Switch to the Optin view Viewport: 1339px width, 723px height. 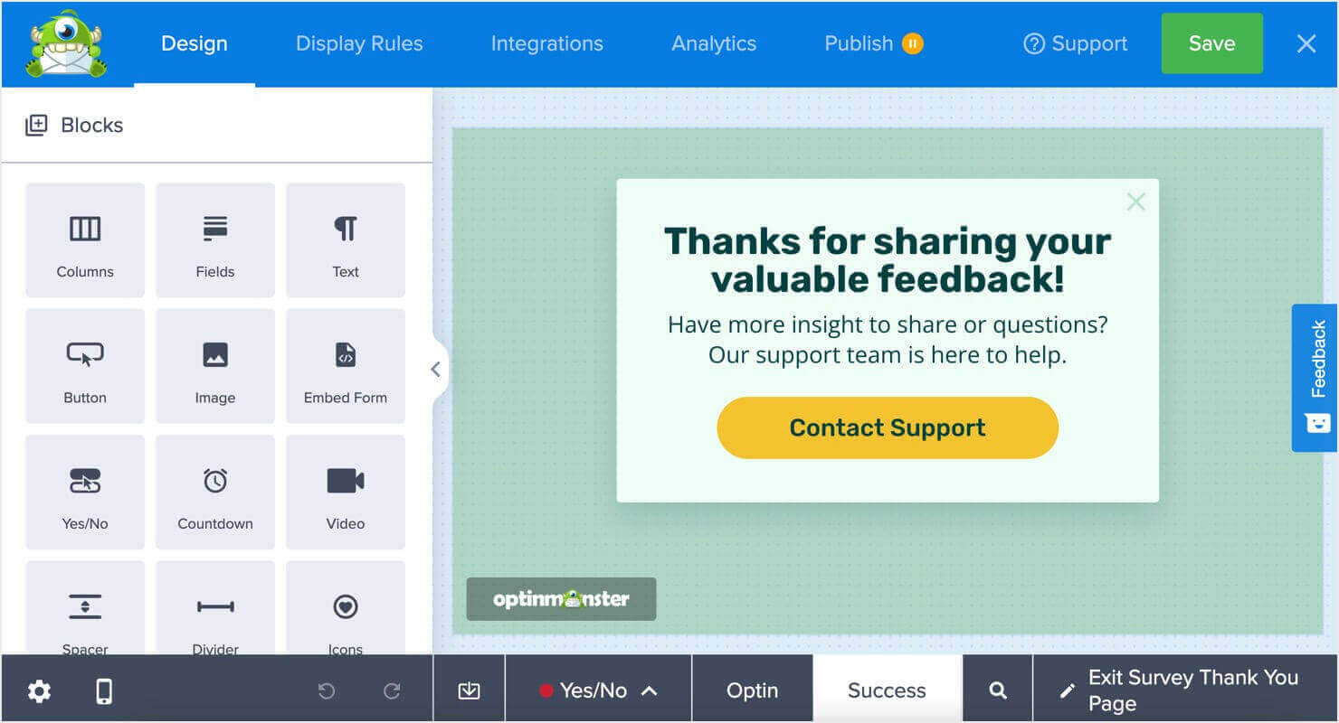point(752,690)
